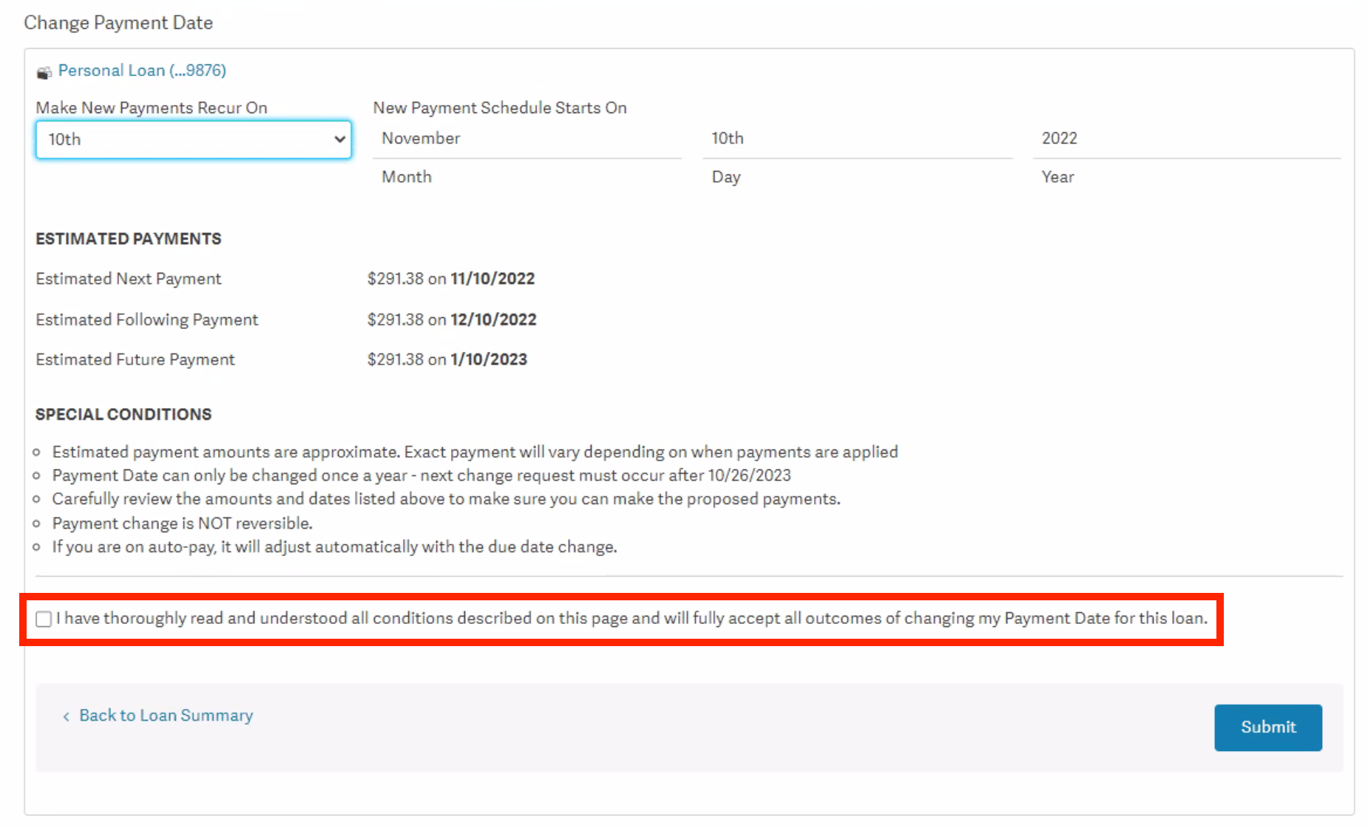Expand the payment date selector showing 10th
The image size is (1368, 828).
pyautogui.click(x=192, y=139)
